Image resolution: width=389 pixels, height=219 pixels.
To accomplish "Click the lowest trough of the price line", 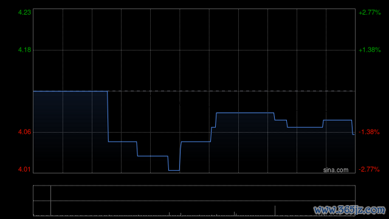I will click(174, 170).
